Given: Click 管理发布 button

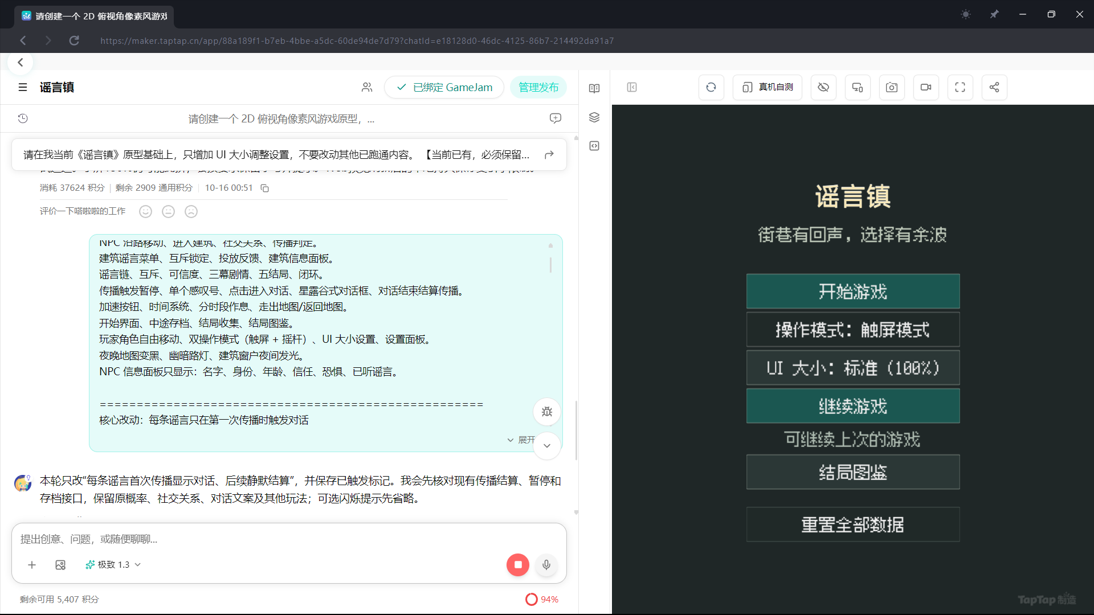Looking at the screenshot, I should tap(538, 87).
